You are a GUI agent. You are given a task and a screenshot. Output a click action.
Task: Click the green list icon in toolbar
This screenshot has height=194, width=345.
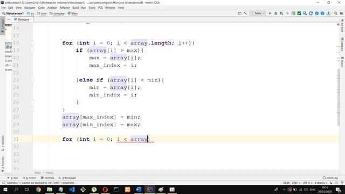(x=293, y=13)
